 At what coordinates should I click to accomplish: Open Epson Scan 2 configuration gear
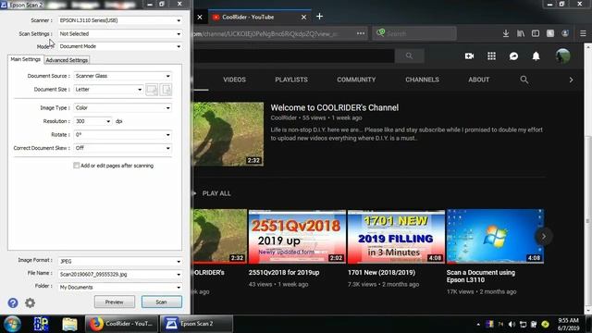(30, 302)
